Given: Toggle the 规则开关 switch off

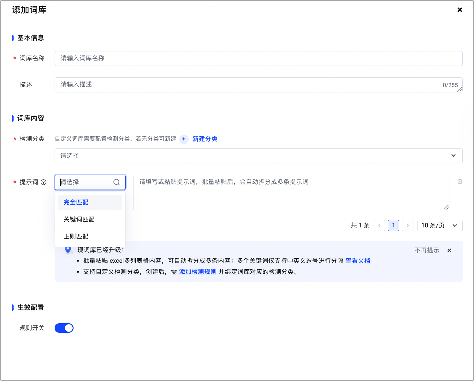Looking at the screenshot, I should [64, 328].
